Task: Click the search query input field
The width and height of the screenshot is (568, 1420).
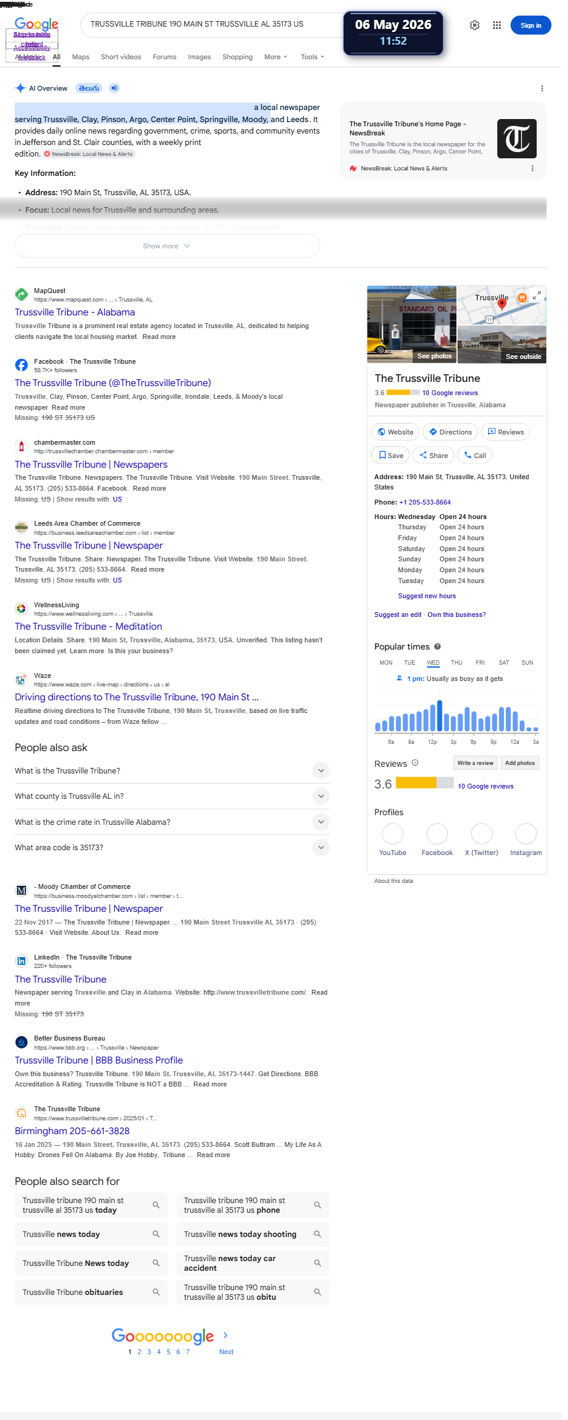Action: [x=211, y=25]
